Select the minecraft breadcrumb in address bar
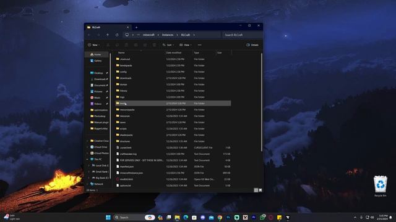 (148, 35)
